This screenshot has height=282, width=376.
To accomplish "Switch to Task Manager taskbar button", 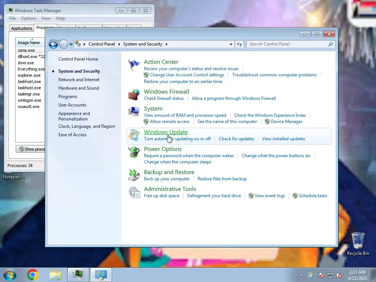I will click(78, 275).
